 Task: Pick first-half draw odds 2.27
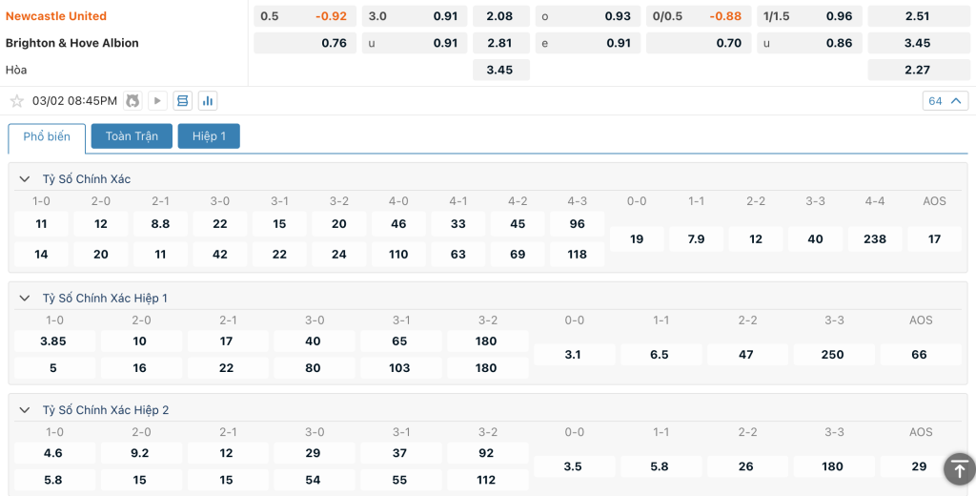point(918,70)
